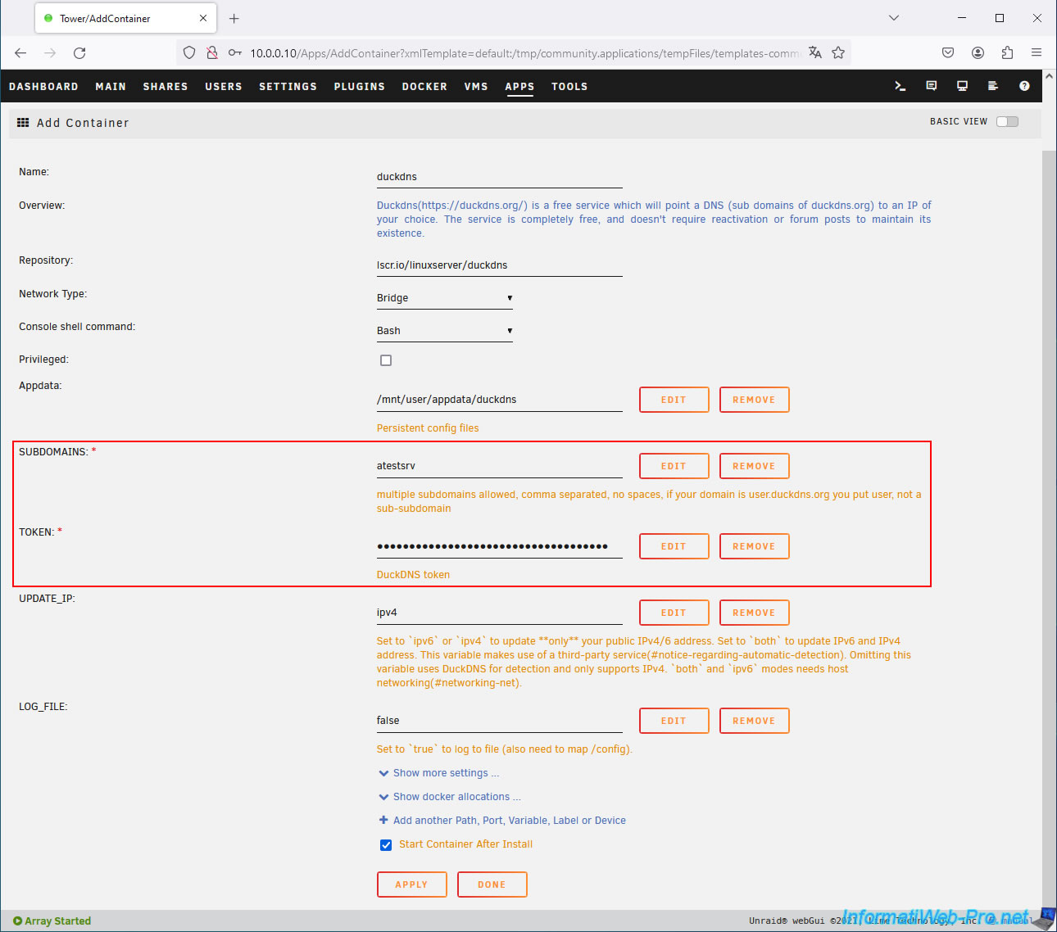This screenshot has width=1057, height=932.
Task: Uncheck Start Container After Install
Action: pos(386,845)
